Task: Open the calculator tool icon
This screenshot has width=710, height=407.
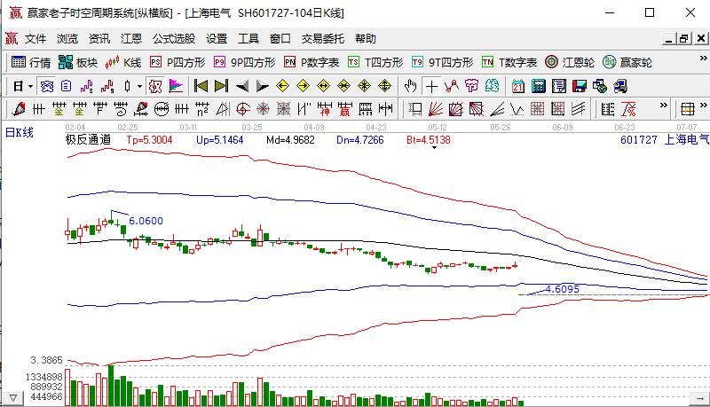Action: point(539,86)
